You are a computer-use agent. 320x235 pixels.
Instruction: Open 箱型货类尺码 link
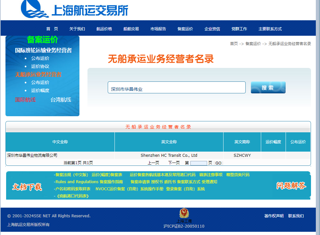238,175
